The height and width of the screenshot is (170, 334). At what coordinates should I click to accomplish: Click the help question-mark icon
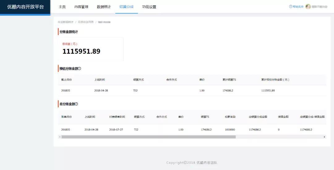[290, 6]
